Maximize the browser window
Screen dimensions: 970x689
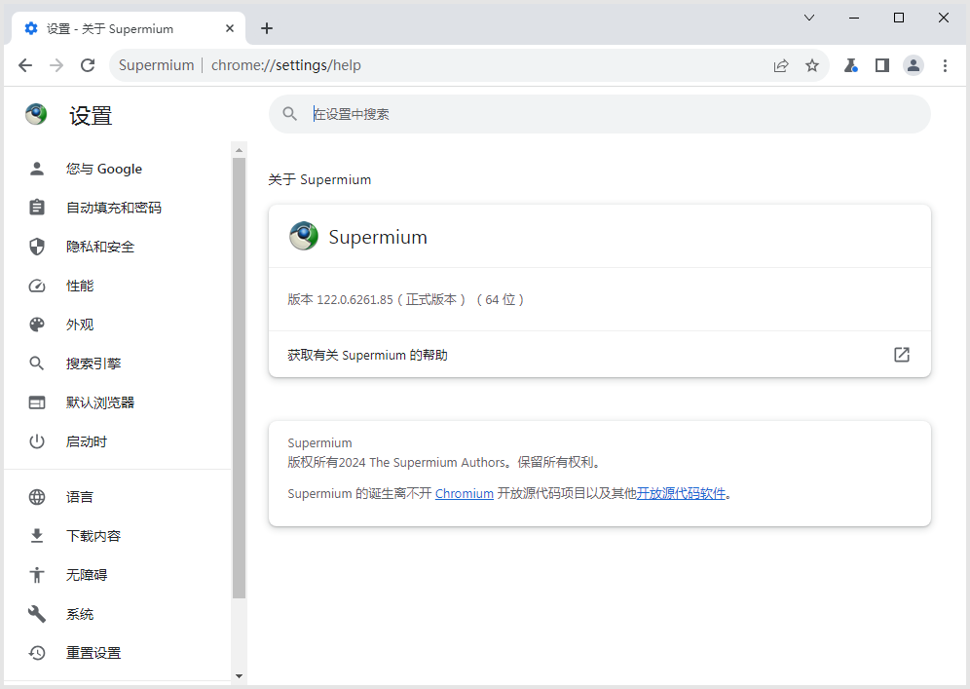click(x=899, y=18)
